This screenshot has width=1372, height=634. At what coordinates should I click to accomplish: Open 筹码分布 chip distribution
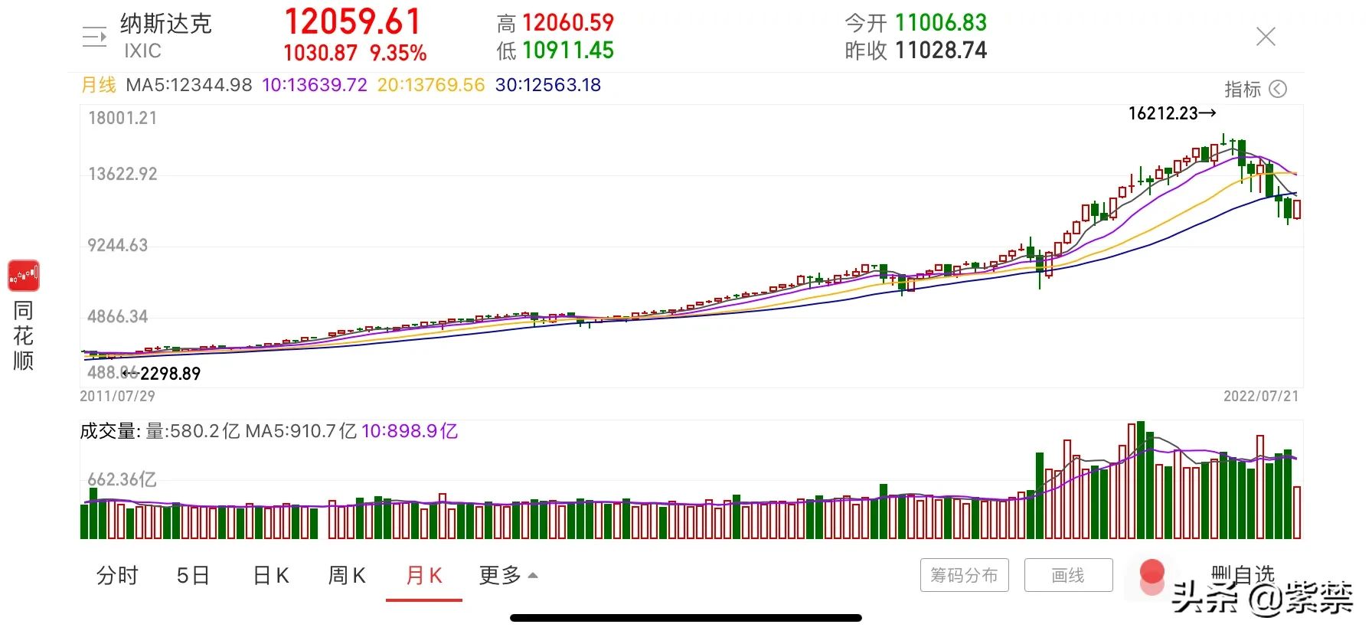[964, 575]
